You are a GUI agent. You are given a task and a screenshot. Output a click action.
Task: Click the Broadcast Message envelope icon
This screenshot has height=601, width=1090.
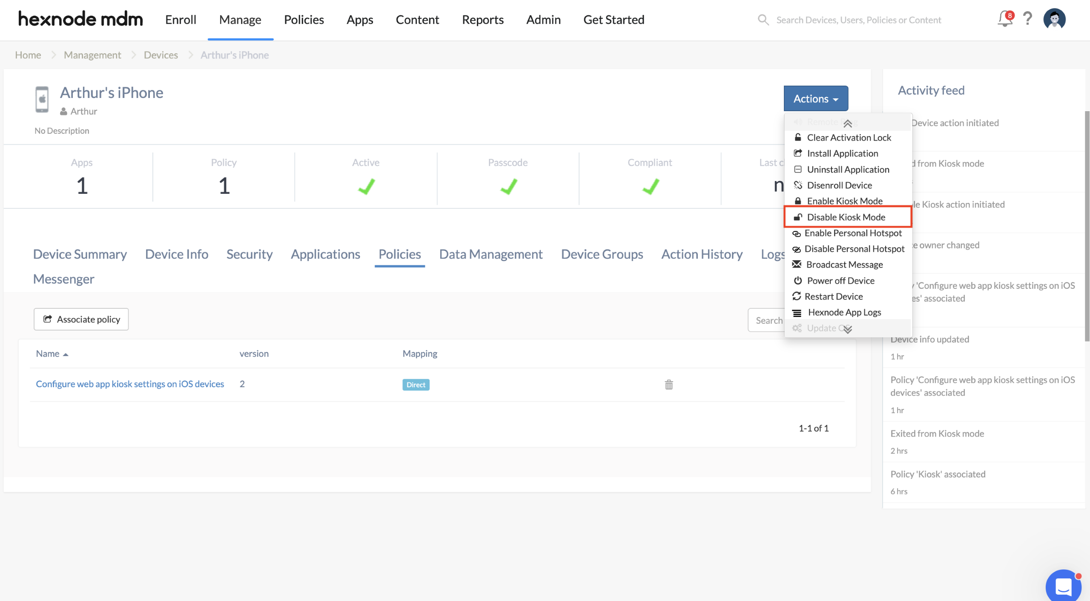(x=797, y=265)
